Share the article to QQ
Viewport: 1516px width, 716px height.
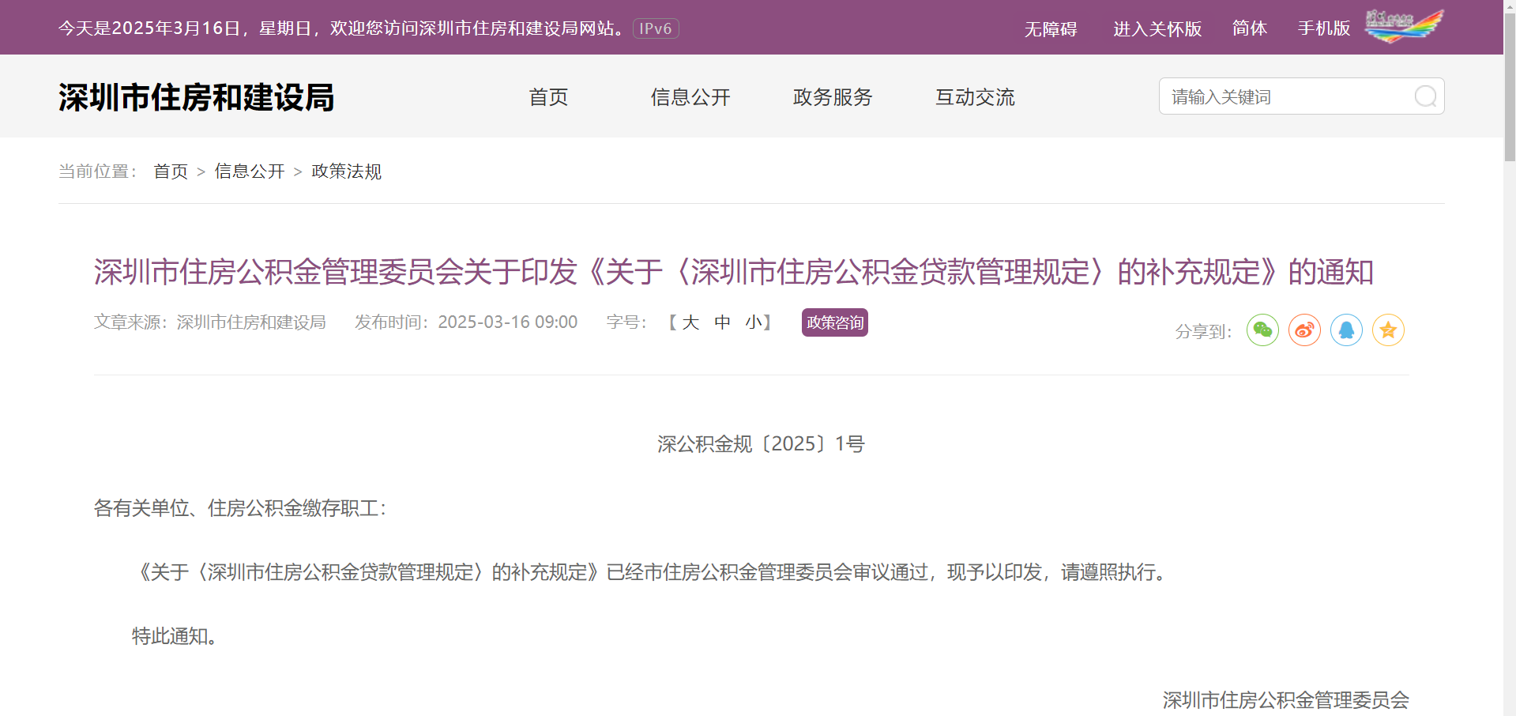(1346, 330)
